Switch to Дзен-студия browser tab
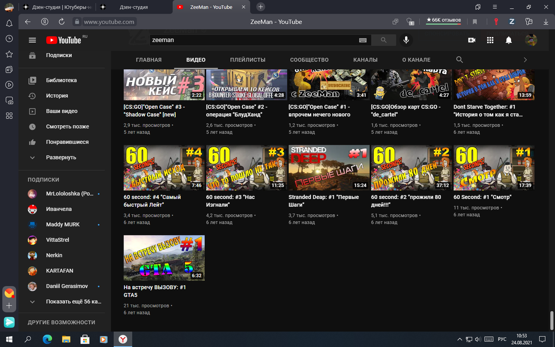Image resolution: width=555 pixels, height=347 pixels. (133, 7)
